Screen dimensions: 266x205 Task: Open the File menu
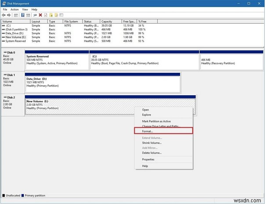[x=5, y=9]
